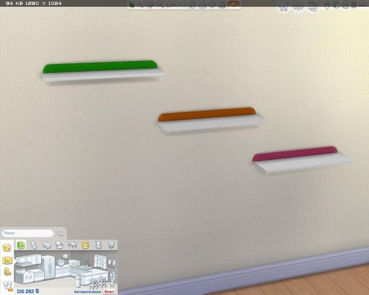The width and height of the screenshot is (369, 295).
Task: Select the bedroom bed room tab
Action: pyautogui.click(x=47, y=245)
